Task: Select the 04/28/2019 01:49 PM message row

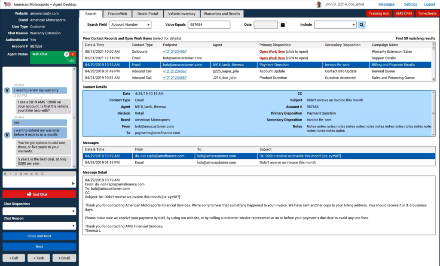Action: click(259, 163)
